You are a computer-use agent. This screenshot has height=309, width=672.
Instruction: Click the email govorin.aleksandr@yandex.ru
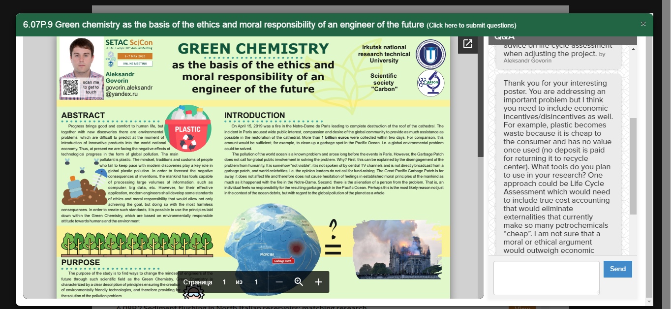(x=129, y=91)
